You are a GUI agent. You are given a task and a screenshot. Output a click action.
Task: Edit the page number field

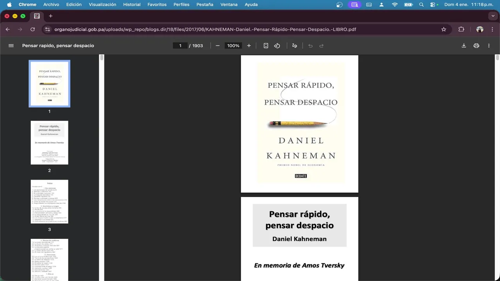click(x=180, y=46)
